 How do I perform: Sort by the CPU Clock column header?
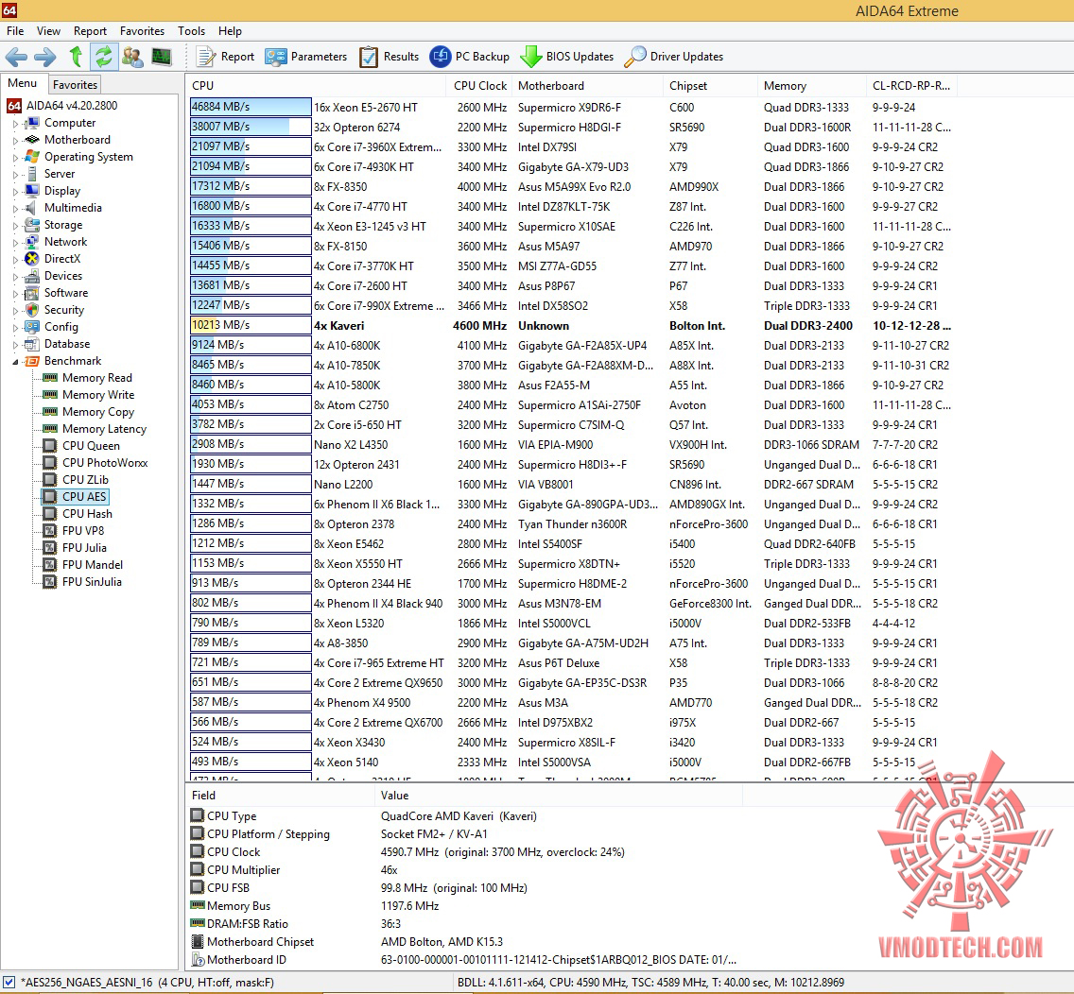point(479,86)
